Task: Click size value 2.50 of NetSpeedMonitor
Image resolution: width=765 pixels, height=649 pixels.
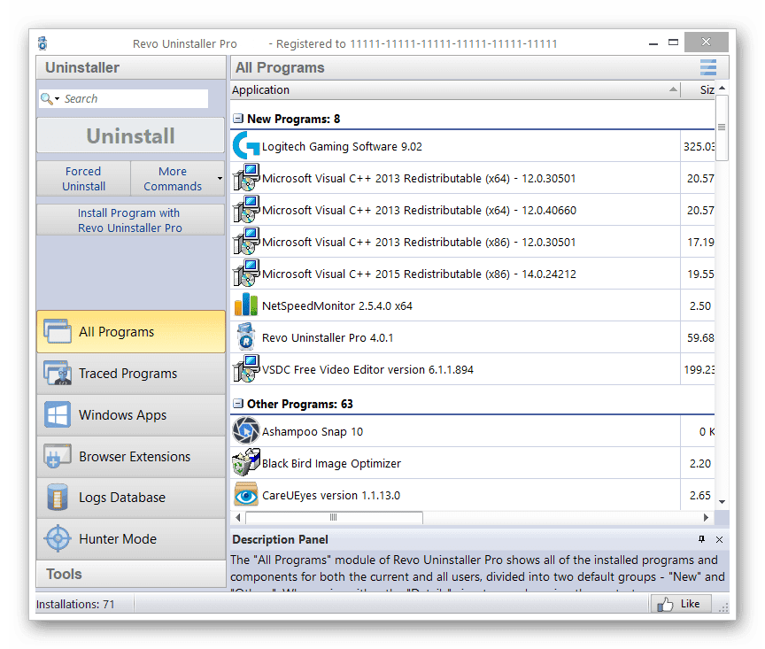Action: click(700, 306)
